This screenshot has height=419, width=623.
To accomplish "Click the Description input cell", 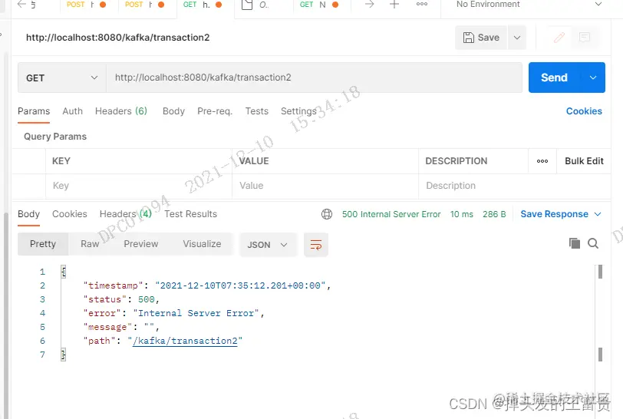I will (x=515, y=186).
